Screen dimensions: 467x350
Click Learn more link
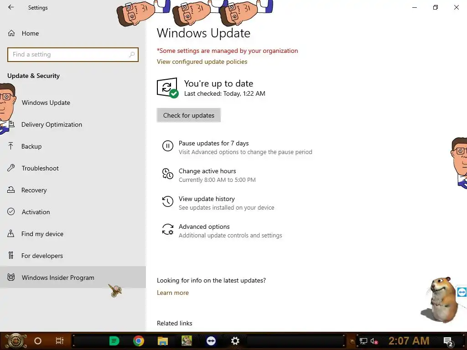point(173,293)
